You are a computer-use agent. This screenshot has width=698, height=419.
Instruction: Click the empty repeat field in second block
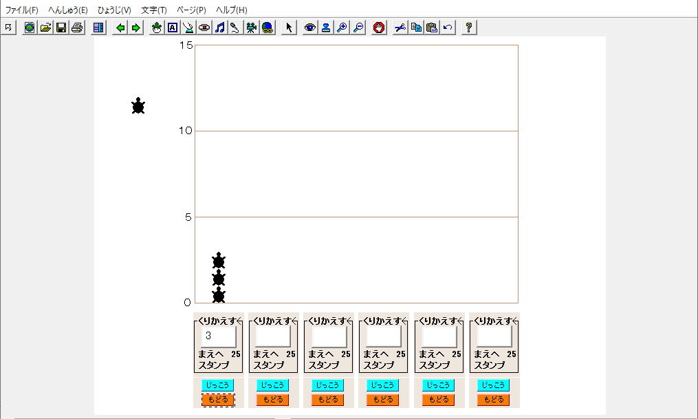[273, 336]
